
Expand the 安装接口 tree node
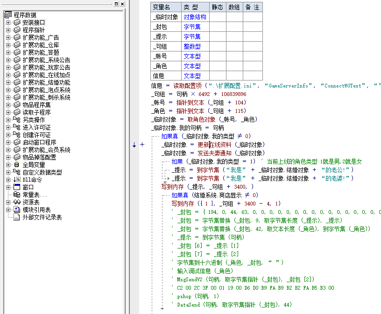8,22
